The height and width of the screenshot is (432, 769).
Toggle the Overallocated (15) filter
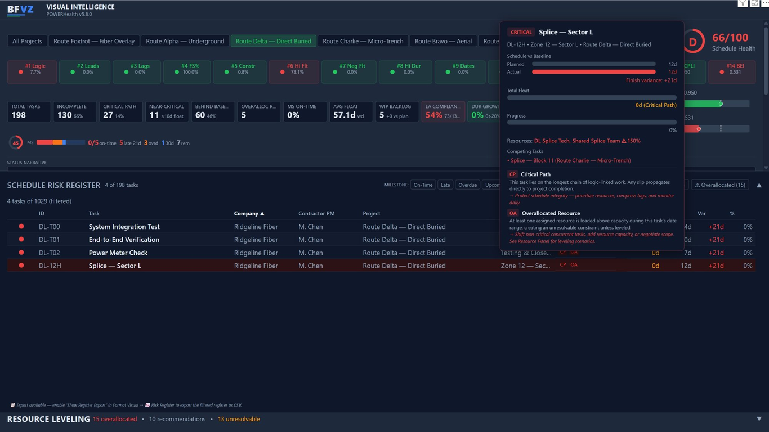click(x=720, y=185)
